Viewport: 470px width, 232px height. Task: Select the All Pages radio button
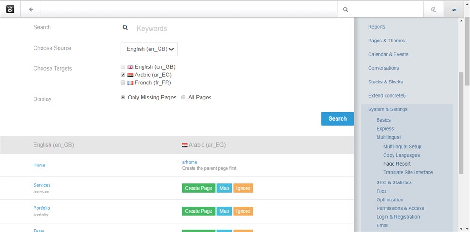tap(184, 98)
